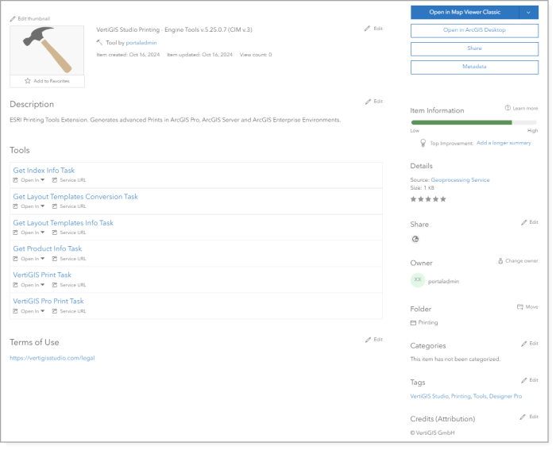Click the Tools tag

480,396
